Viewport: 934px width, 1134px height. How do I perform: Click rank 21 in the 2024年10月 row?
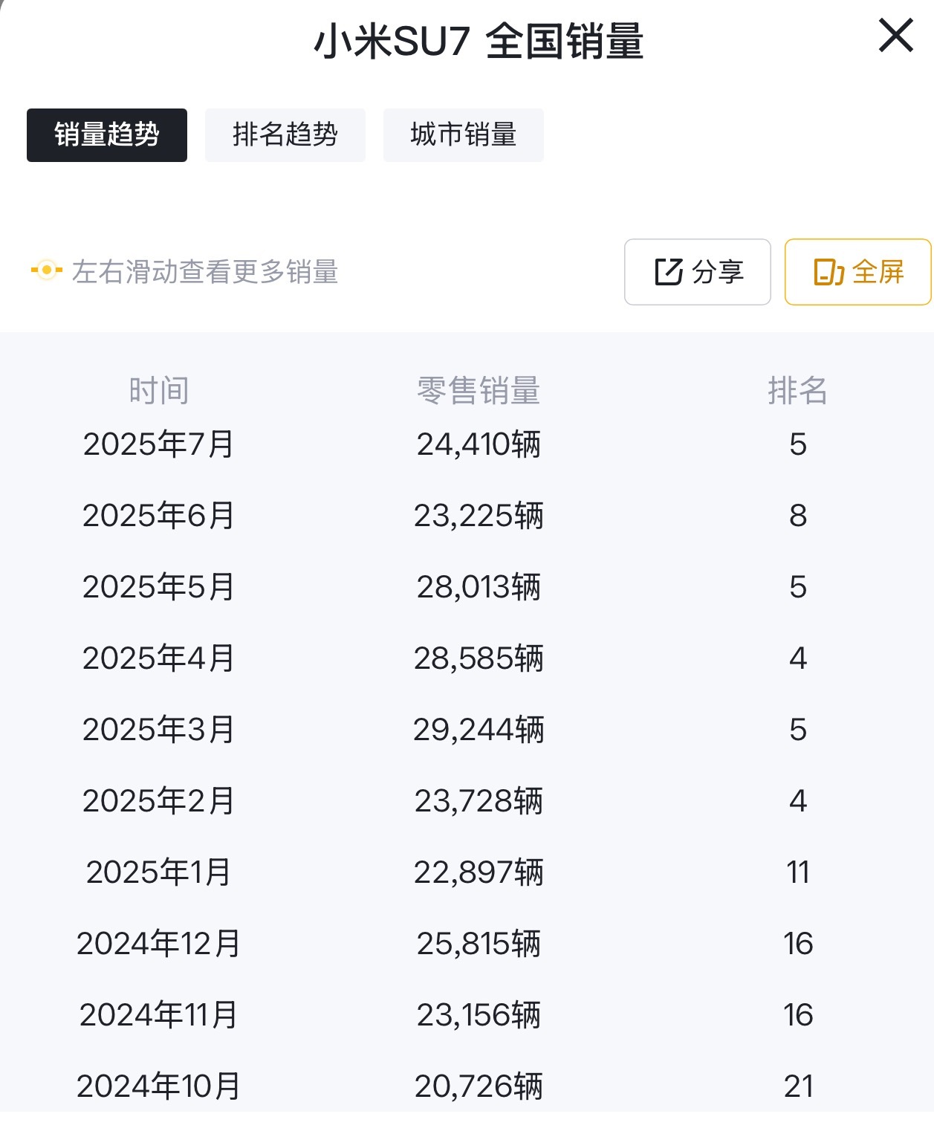[798, 1086]
